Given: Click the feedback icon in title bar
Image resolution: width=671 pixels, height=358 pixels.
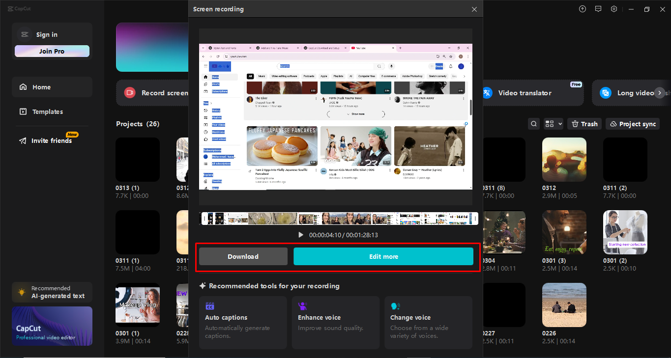Looking at the screenshot, I should 598,9.
